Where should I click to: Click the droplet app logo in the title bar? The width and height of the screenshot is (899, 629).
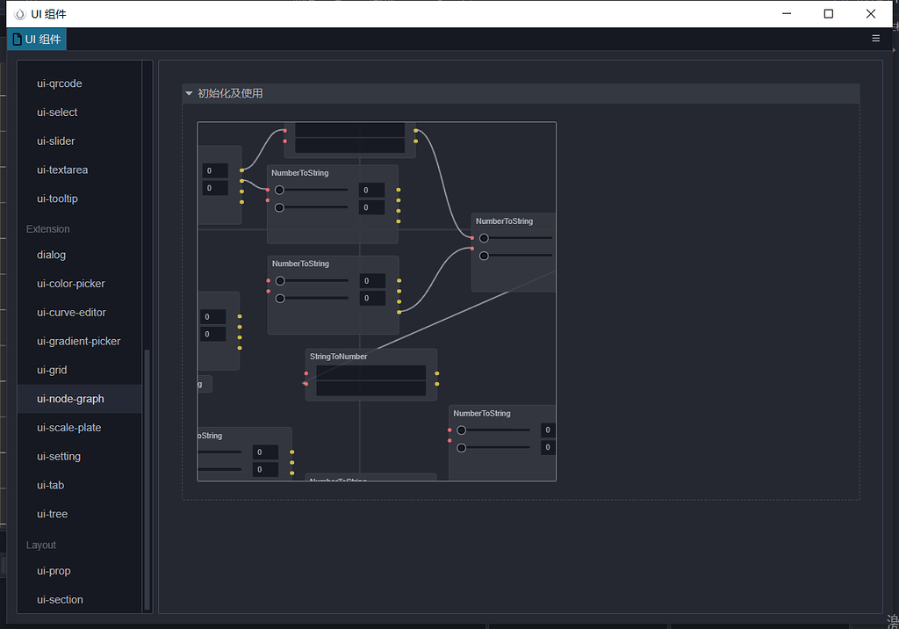(x=19, y=13)
